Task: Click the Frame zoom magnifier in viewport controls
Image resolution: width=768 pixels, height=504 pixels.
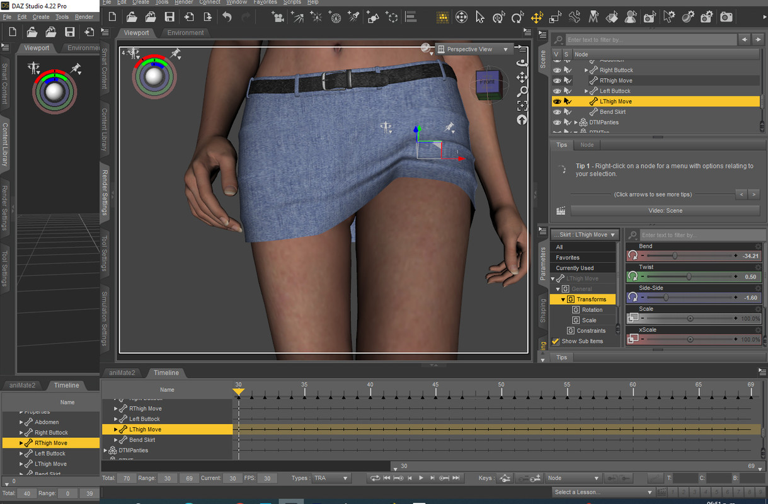Action: pos(522,92)
